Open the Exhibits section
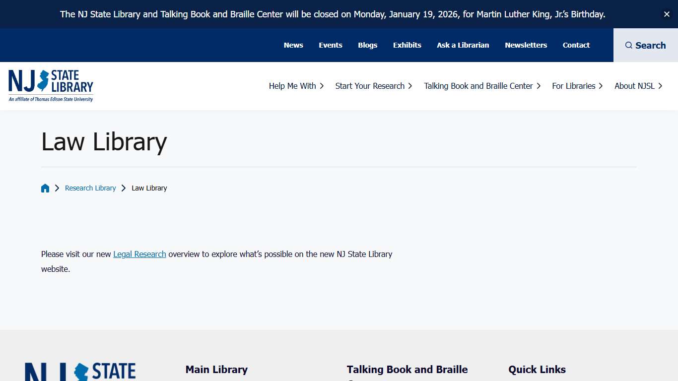The height and width of the screenshot is (381, 678). point(407,45)
